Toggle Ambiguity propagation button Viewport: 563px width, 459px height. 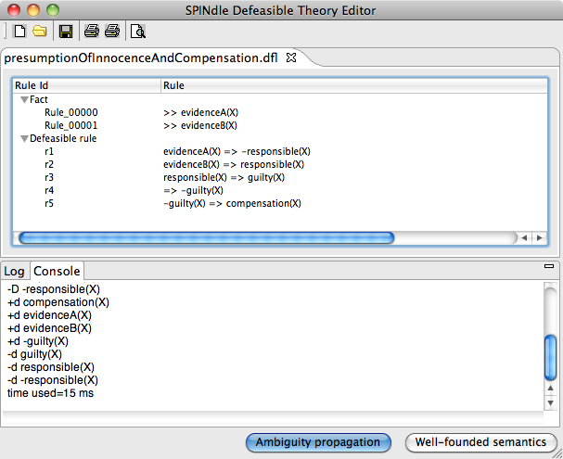tap(318, 442)
